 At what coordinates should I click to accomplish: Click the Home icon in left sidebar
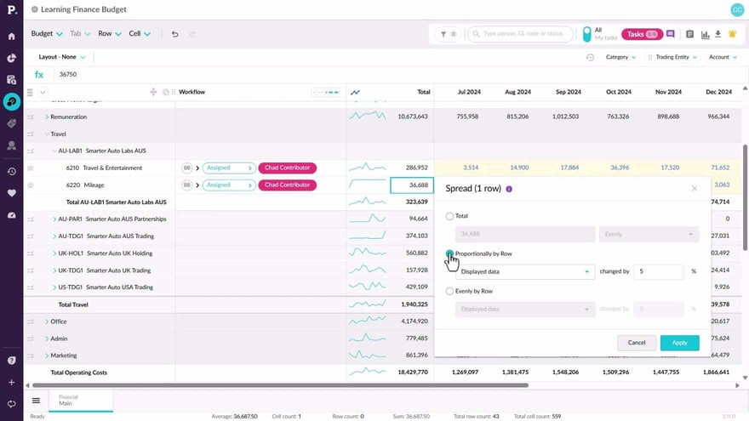pyautogui.click(x=11, y=37)
